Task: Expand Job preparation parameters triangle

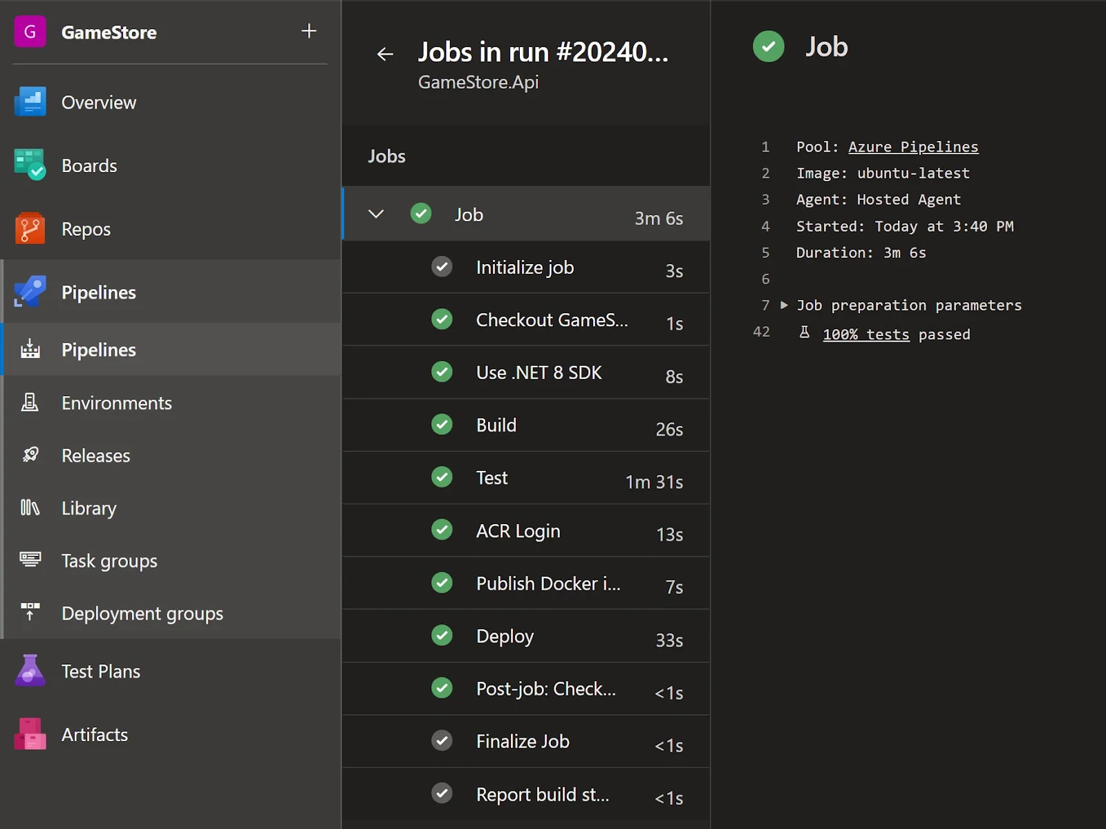Action: coord(784,305)
